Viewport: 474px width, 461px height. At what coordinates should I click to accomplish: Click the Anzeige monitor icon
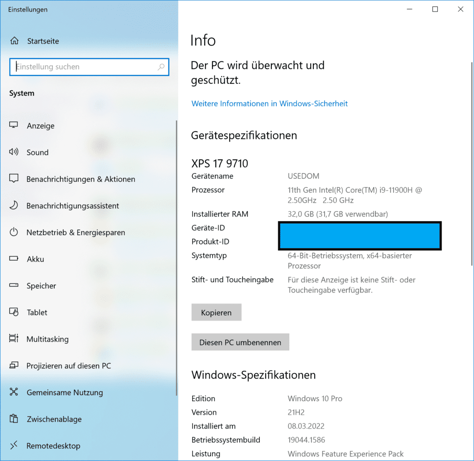tap(13, 125)
